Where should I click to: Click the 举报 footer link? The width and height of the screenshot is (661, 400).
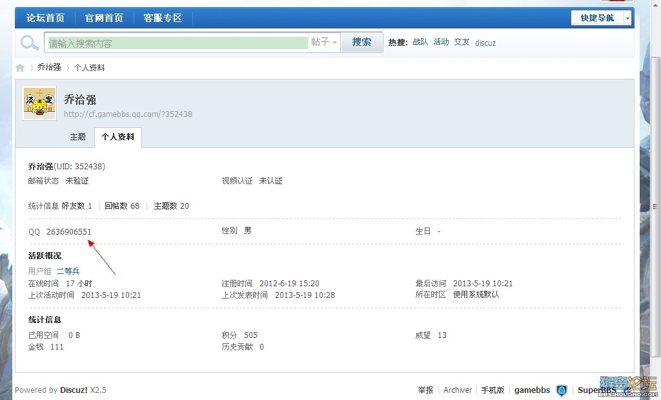pos(425,390)
